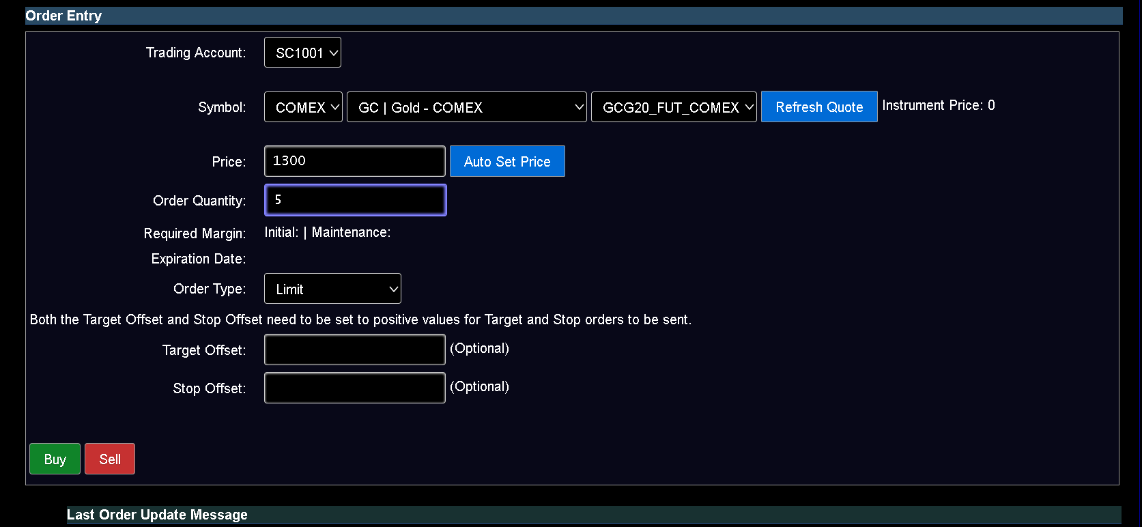Expand the GCG20_FUT_COMEX contract dropdown
The height and width of the screenshot is (527, 1142).
(x=674, y=107)
